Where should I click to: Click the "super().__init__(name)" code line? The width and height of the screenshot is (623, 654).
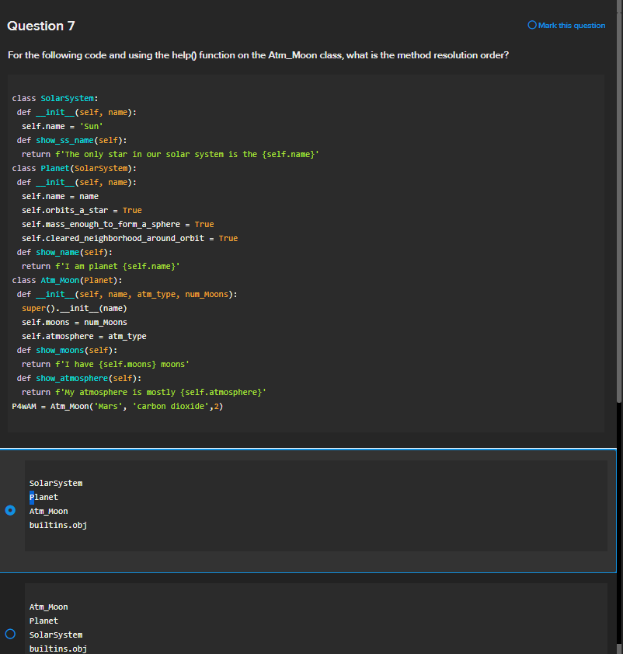click(75, 309)
